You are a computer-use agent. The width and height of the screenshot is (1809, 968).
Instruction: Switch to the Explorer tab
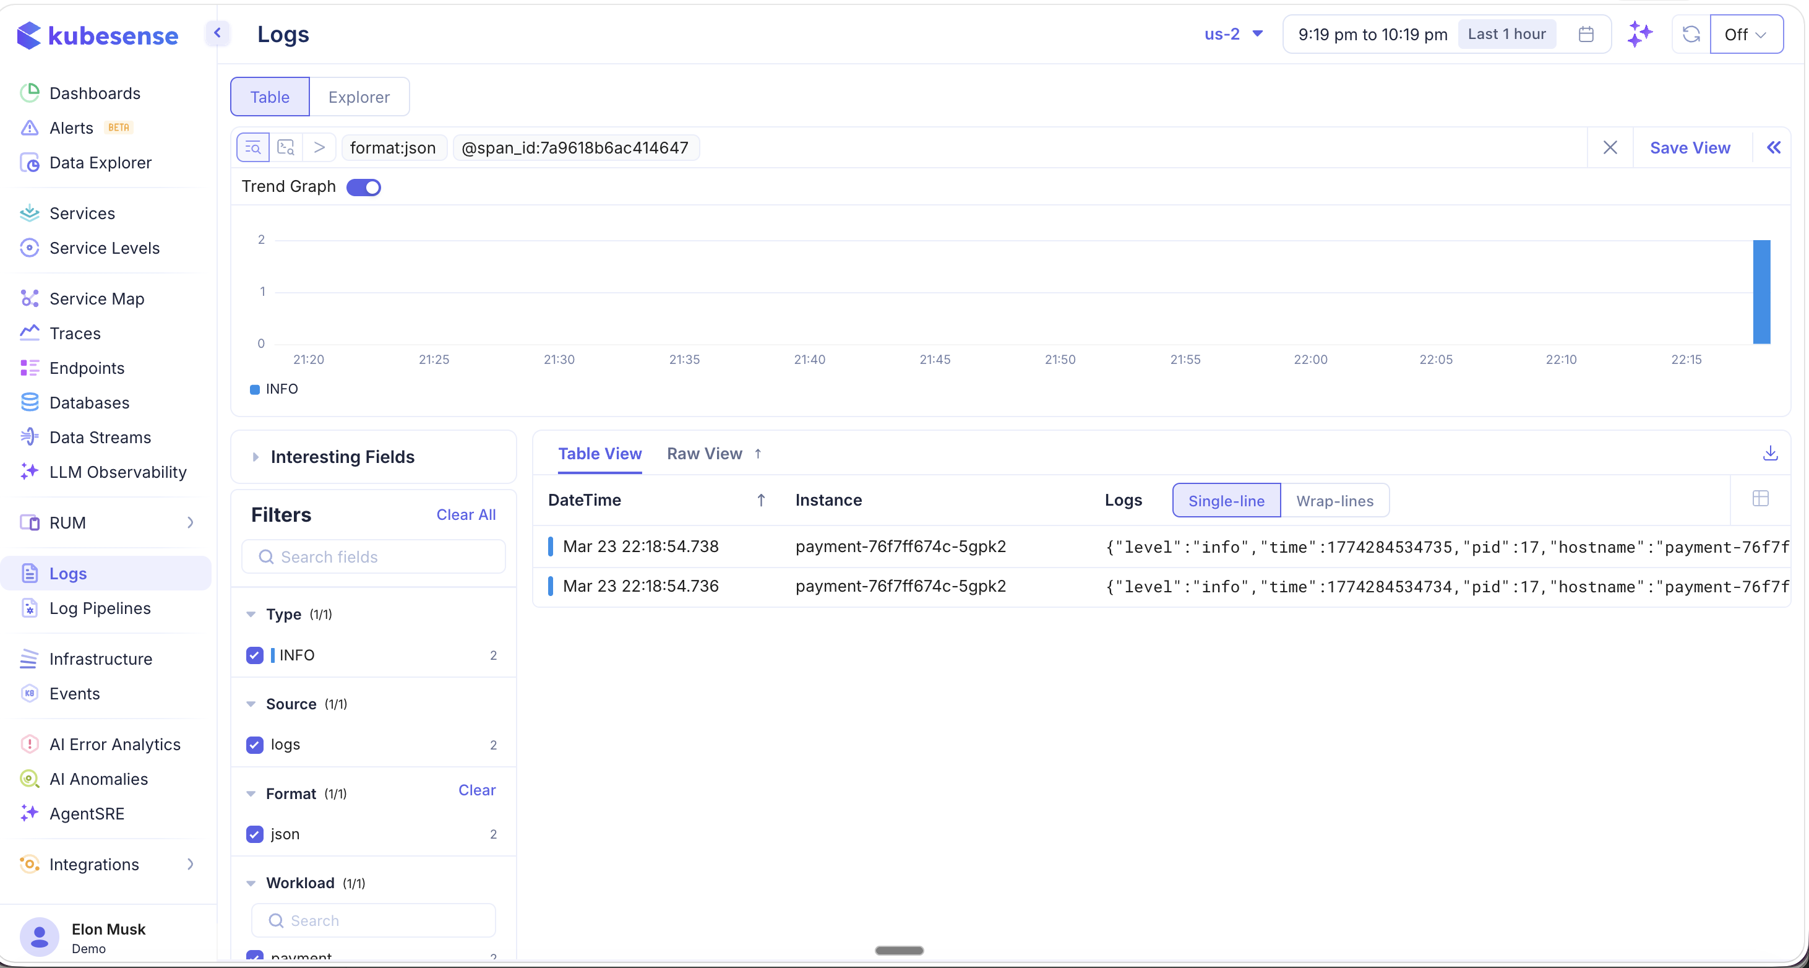click(x=359, y=97)
